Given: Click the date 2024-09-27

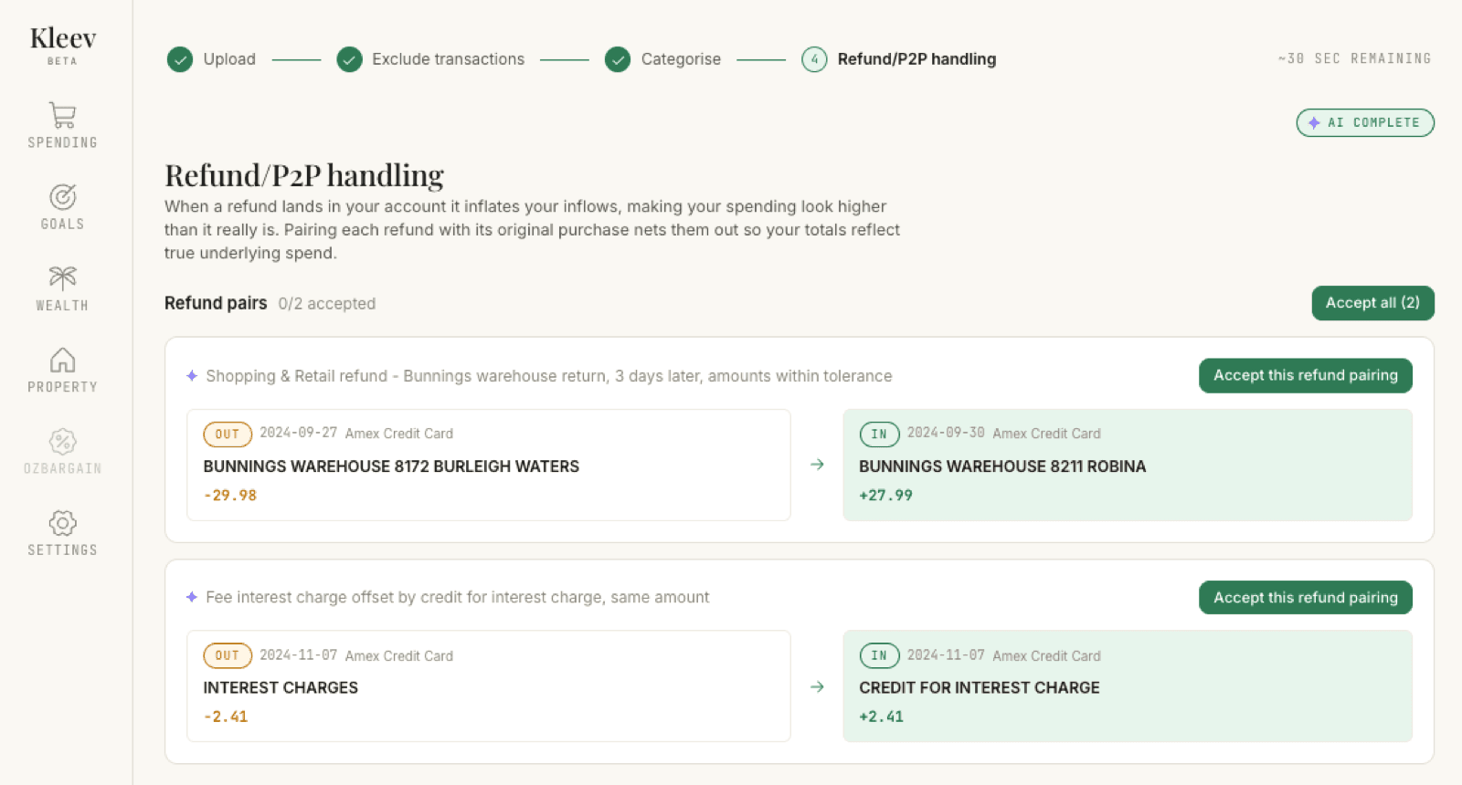Looking at the screenshot, I should pyautogui.click(x=298, y=433).
